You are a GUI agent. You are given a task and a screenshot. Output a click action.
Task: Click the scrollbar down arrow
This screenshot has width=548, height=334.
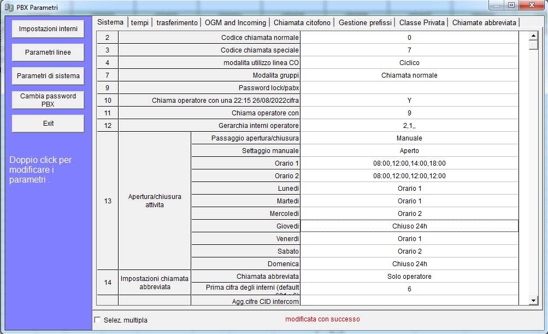click(533, 301)
